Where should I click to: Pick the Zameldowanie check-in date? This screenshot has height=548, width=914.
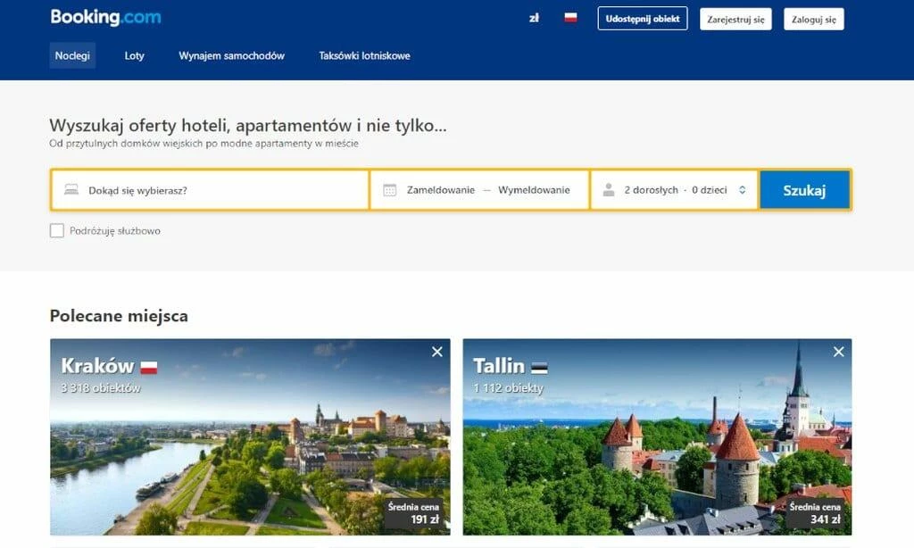(441, 190)
